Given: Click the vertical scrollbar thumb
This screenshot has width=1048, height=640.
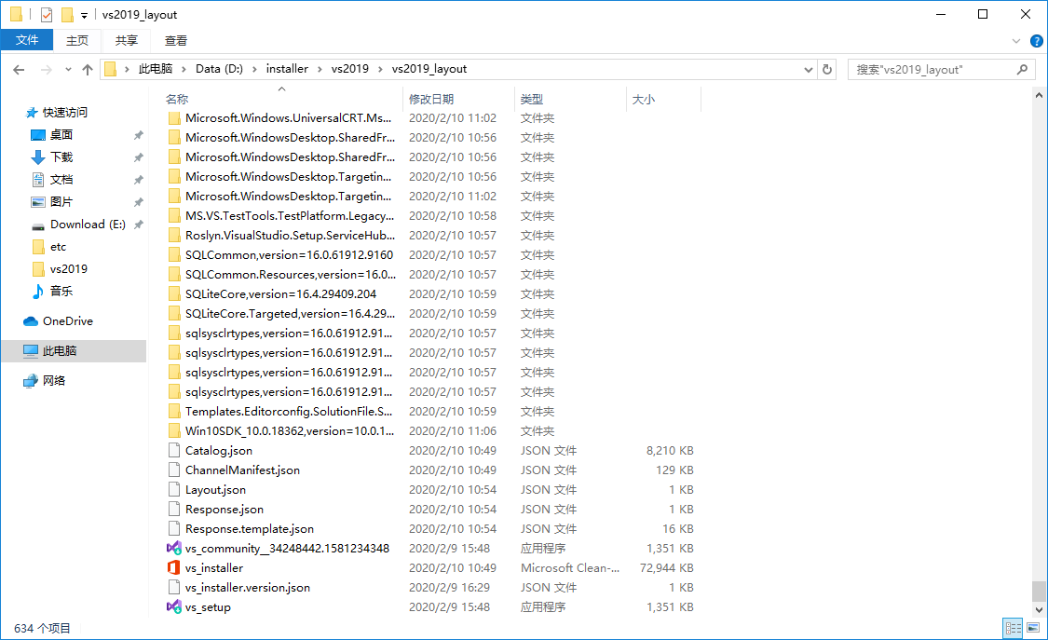Looking at the screenshot, I should point(1040,592).
